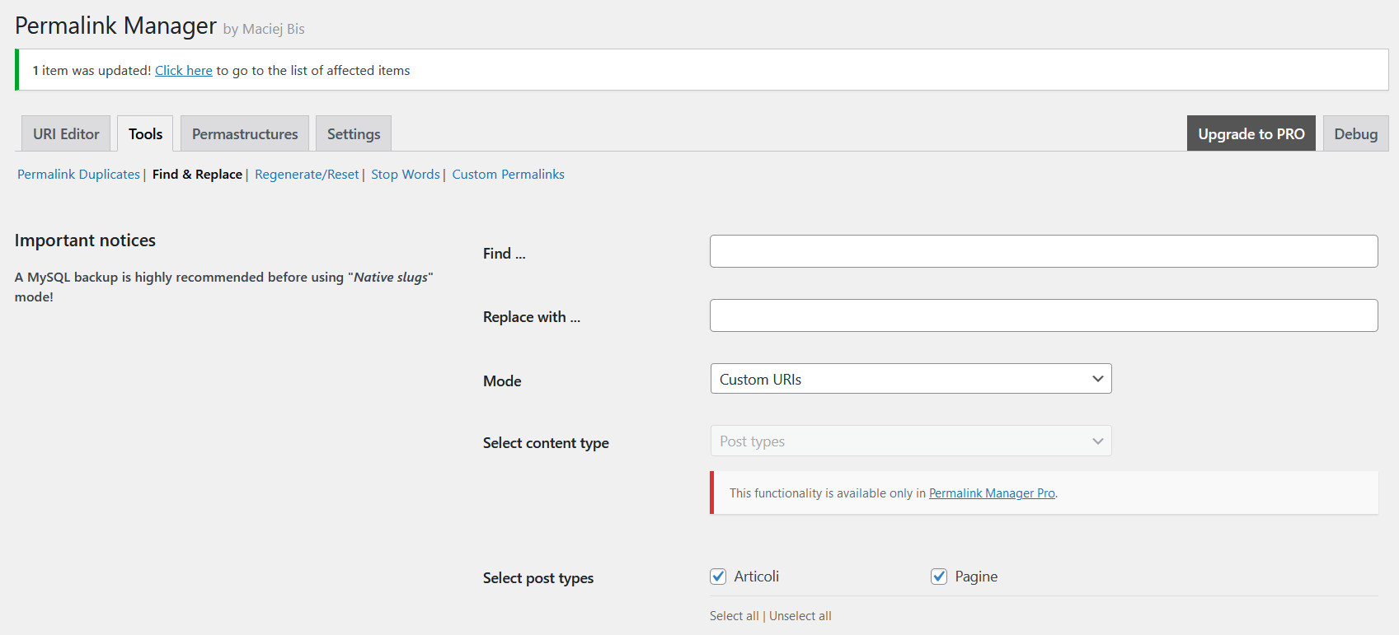Open the Post types content type dropdown

click(x=911, y=441)
